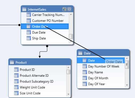The image size is (135, 98).
Task: Select the Ship Date column icon
Action: coord(29,38)
